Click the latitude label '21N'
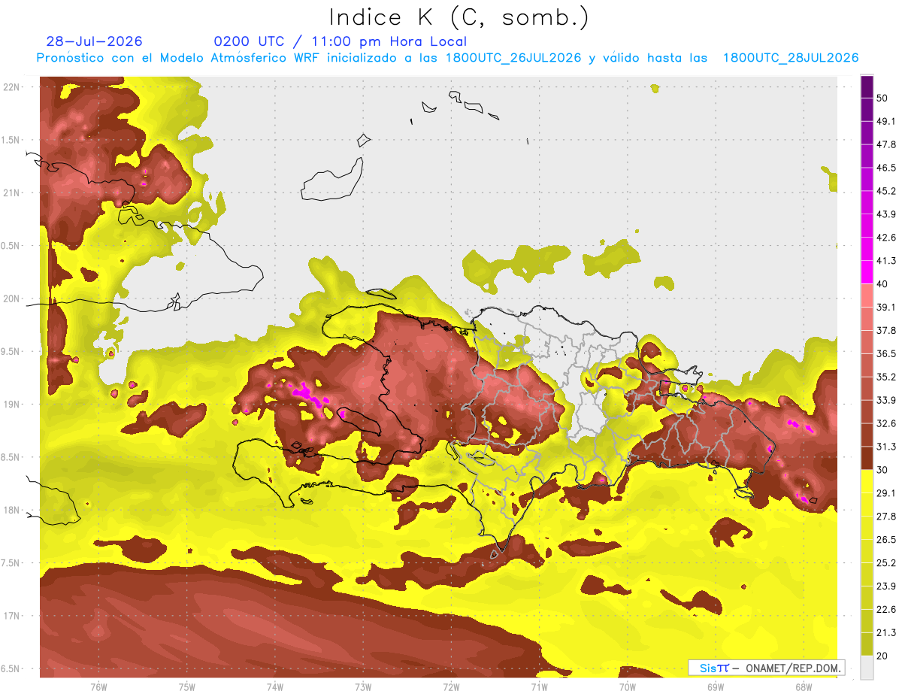Image resolution: width=902 pixels, height=697 pixels. tap(11, 192)
